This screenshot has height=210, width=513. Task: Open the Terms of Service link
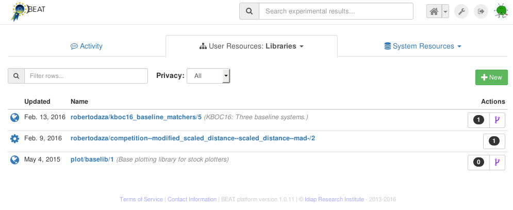tap(141, 199)
